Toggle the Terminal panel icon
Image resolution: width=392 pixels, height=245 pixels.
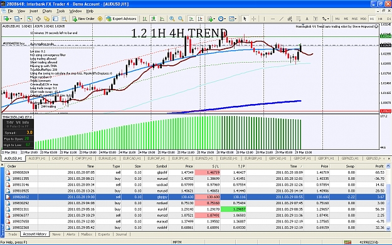[x=55, y=19]
